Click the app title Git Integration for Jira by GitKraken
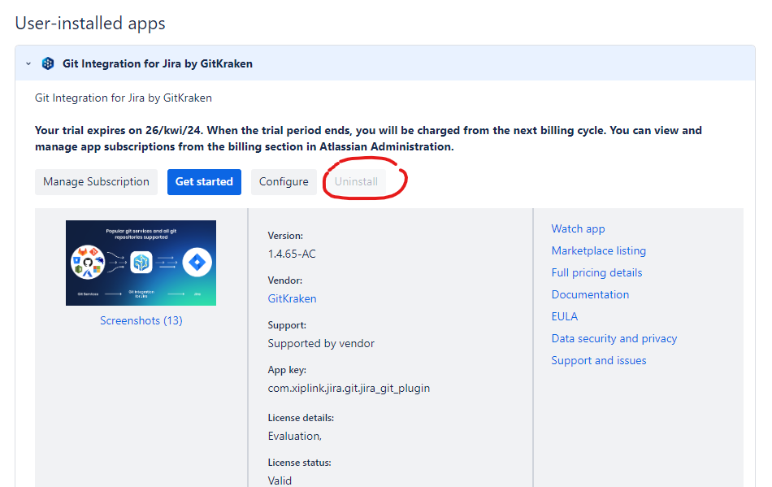This screenshot has height=487, width=772. 158,63
